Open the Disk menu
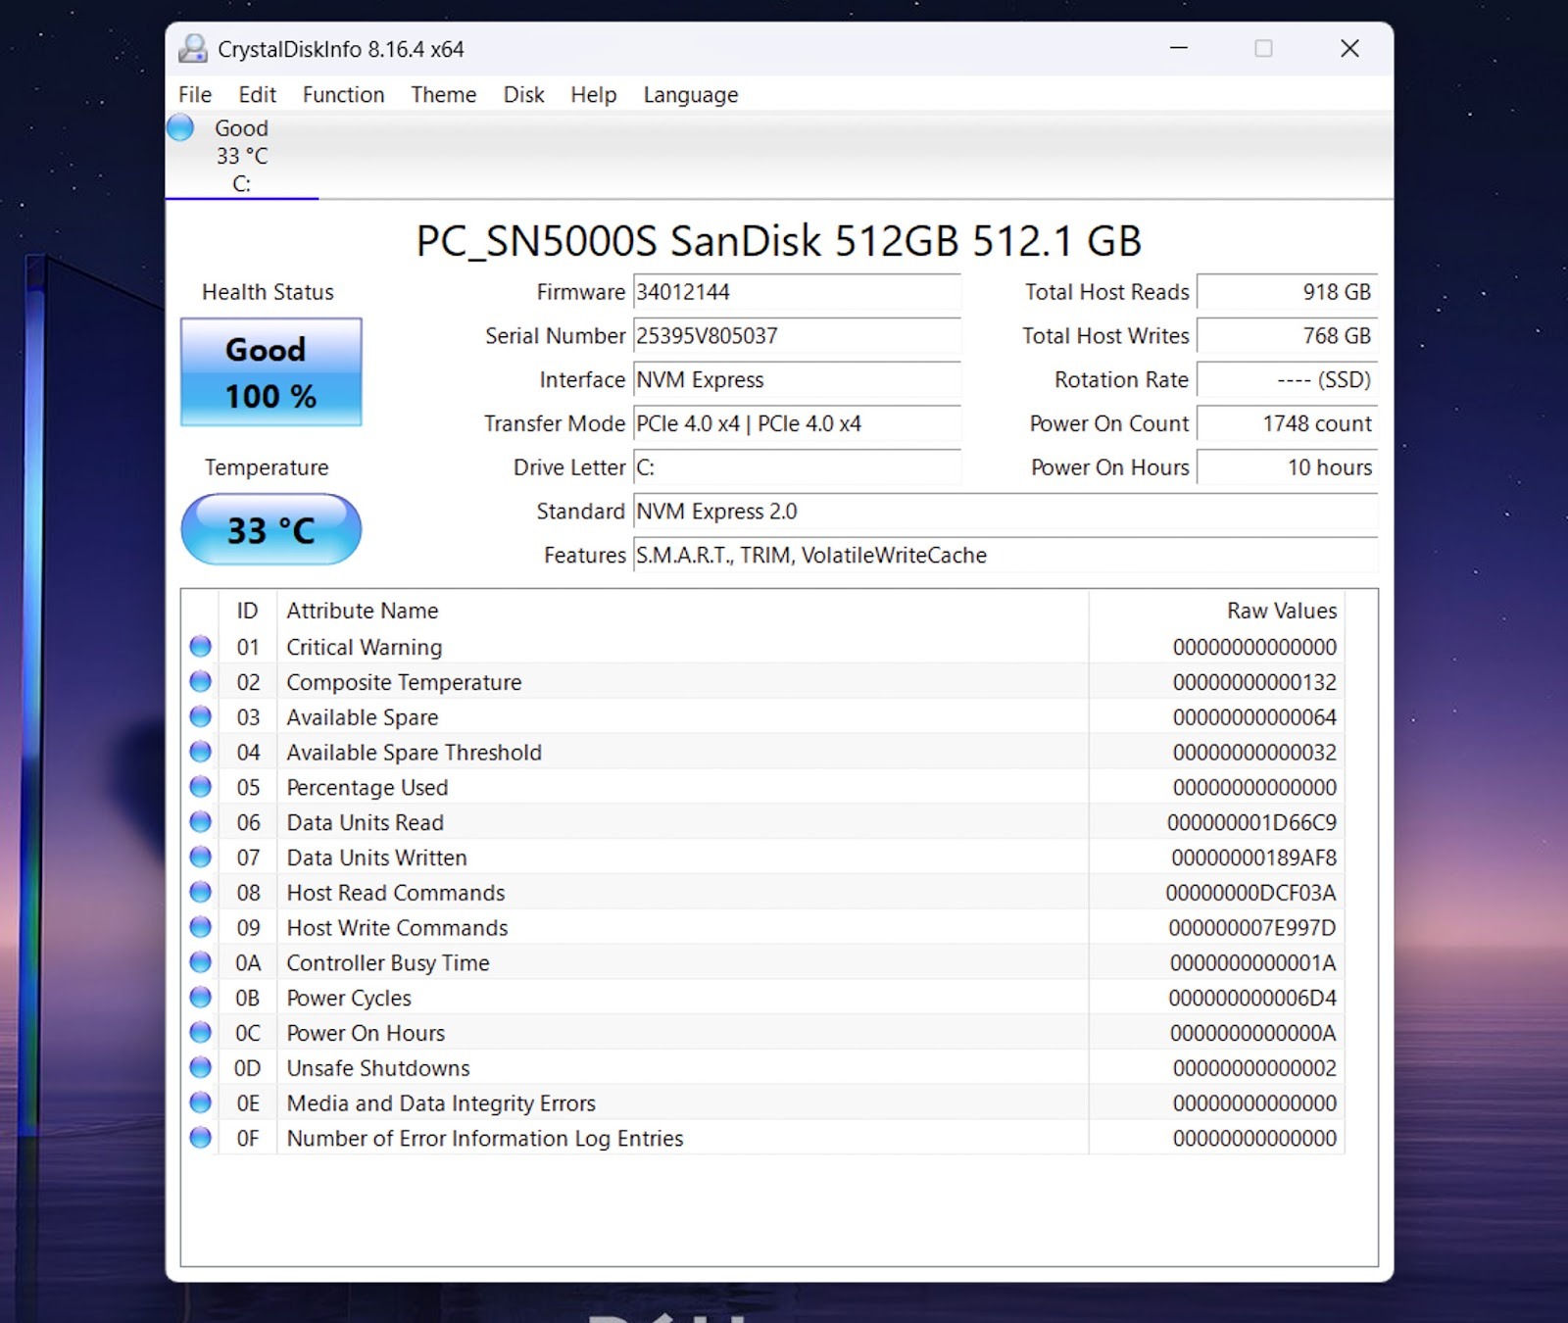 [523, 95]
